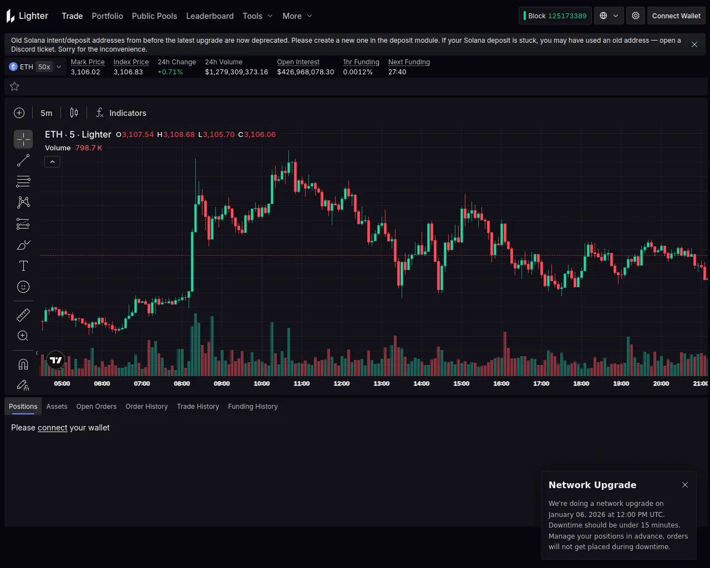
Task: Toggle the magnet mode
Action: coord(23,364)
